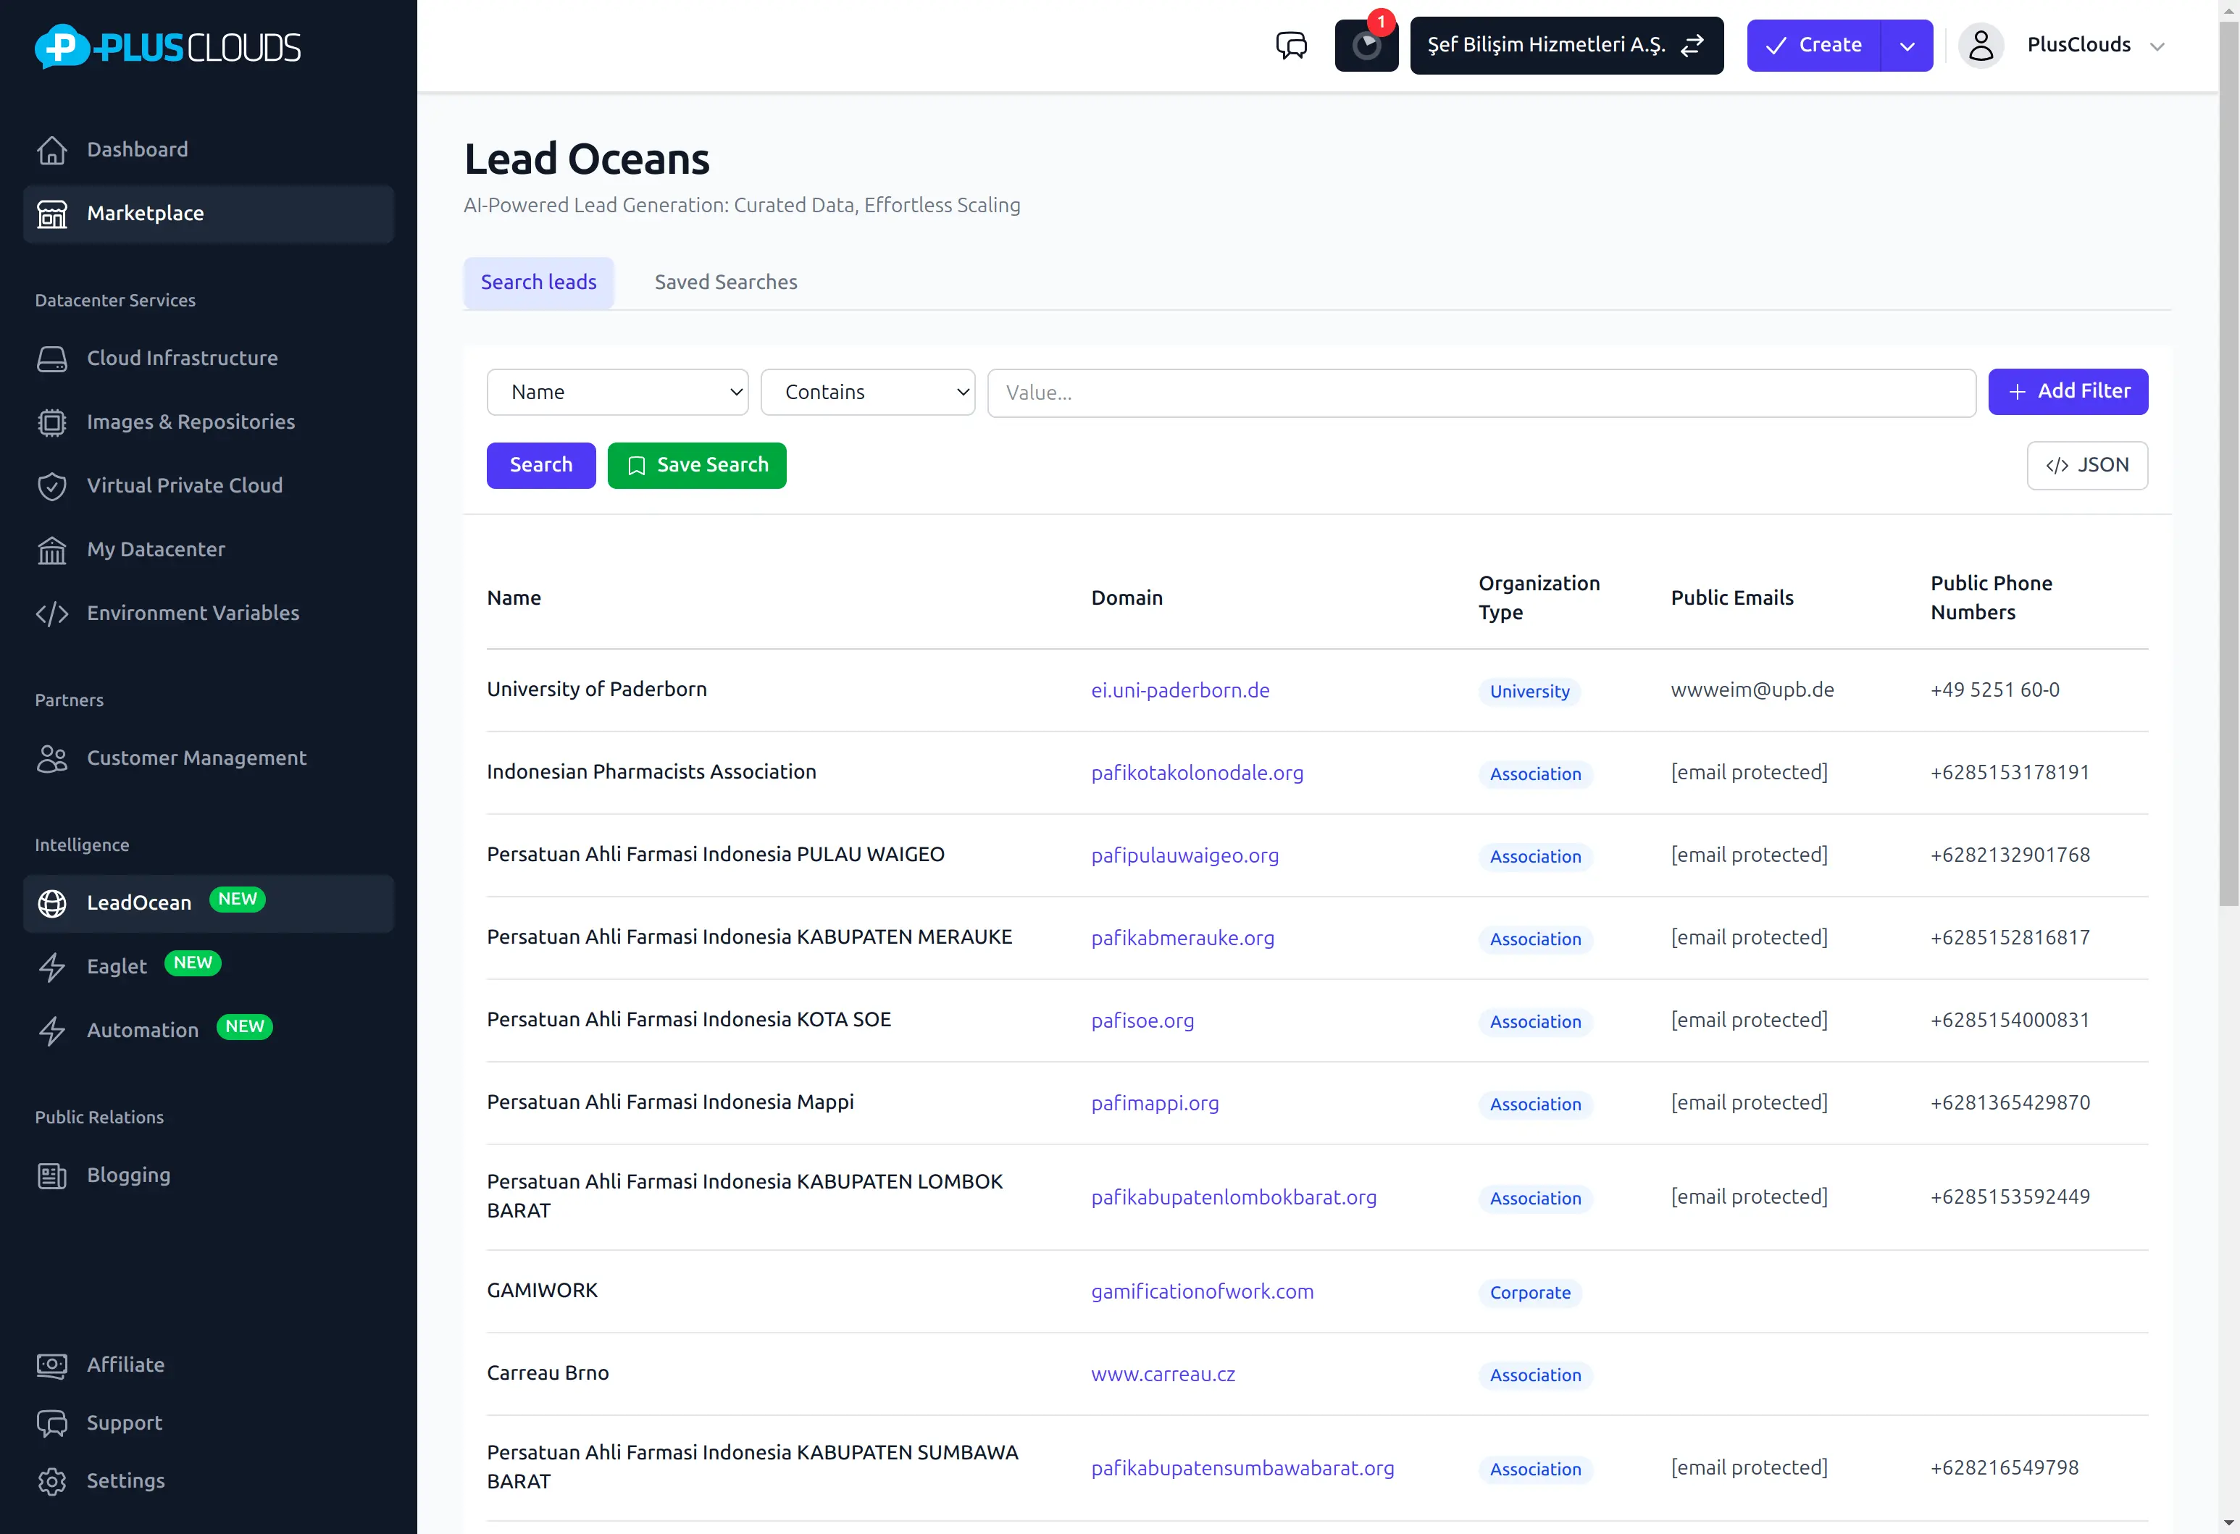The height and width of the screenshot is (1534, 2240).
Task: Open the JSON view icon
Action: [x=2086, y=464]
